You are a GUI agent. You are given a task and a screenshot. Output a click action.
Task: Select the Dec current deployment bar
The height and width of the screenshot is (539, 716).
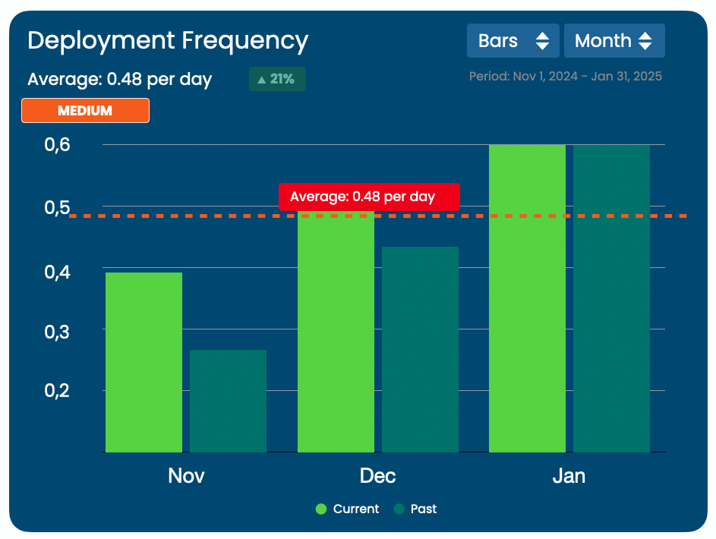coord(336,332)
